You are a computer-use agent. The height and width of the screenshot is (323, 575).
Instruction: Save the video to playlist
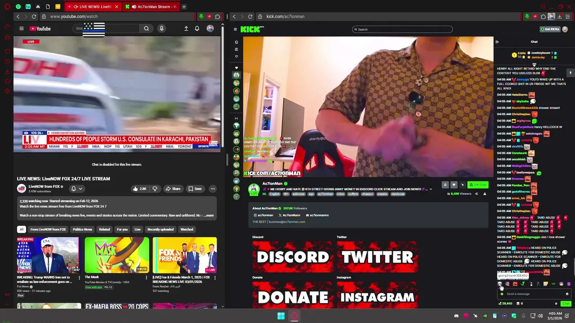point(195,189)
